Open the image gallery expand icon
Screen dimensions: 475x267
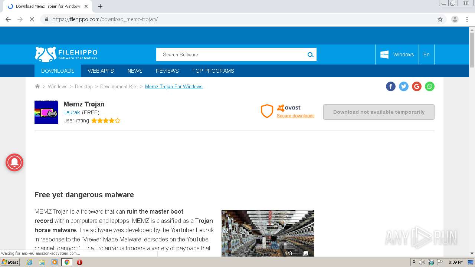coord(305,253)
